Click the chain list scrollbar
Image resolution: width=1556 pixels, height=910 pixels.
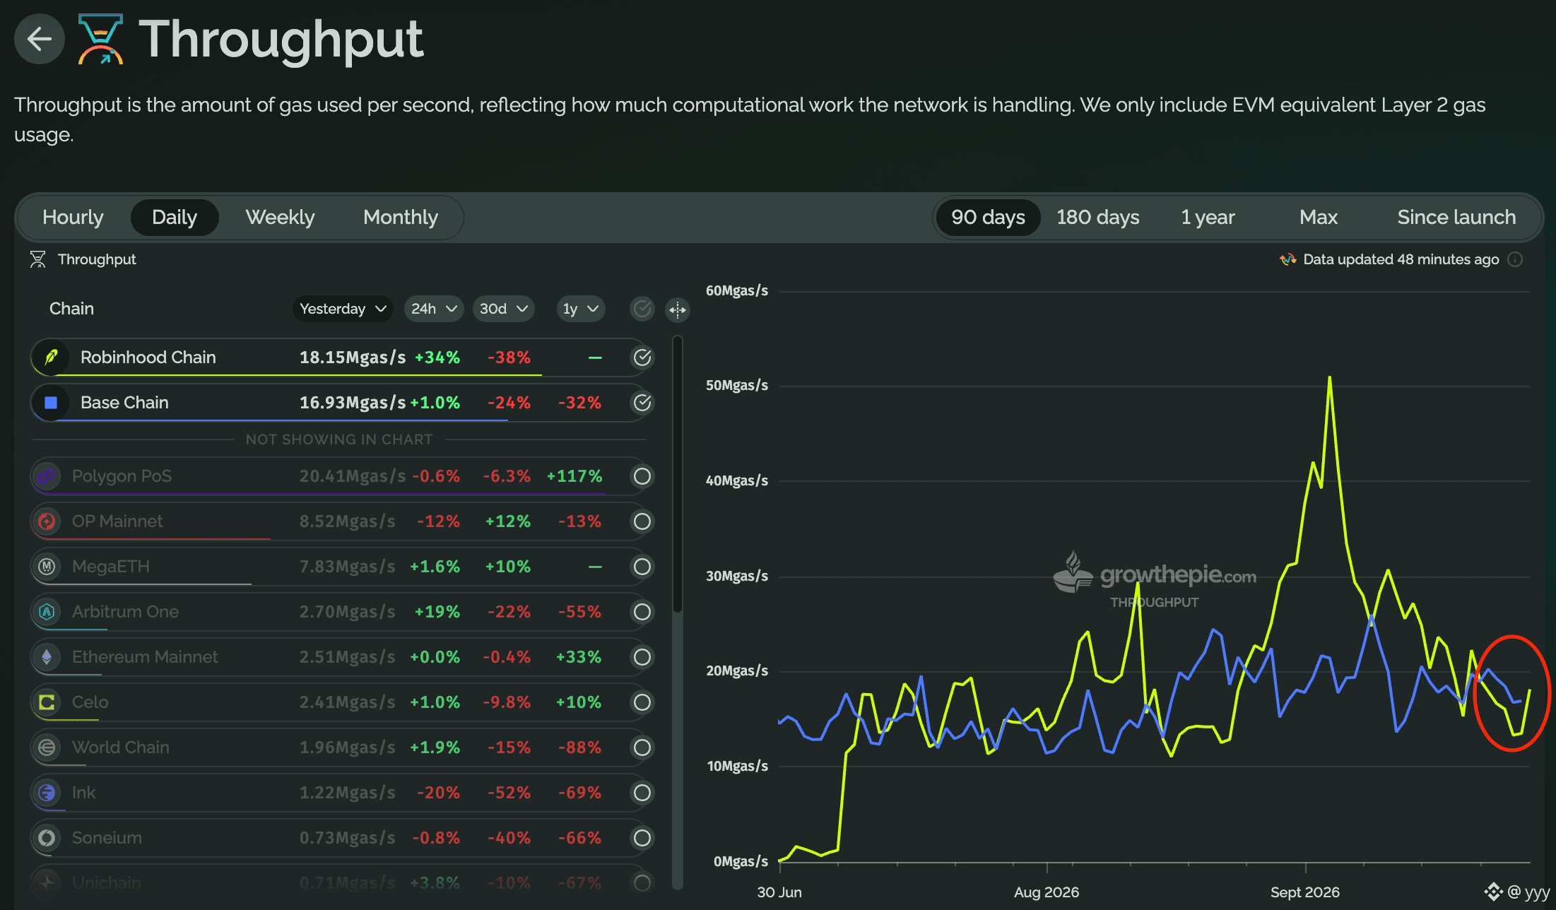pyautogui.click(x=678, y=473)
